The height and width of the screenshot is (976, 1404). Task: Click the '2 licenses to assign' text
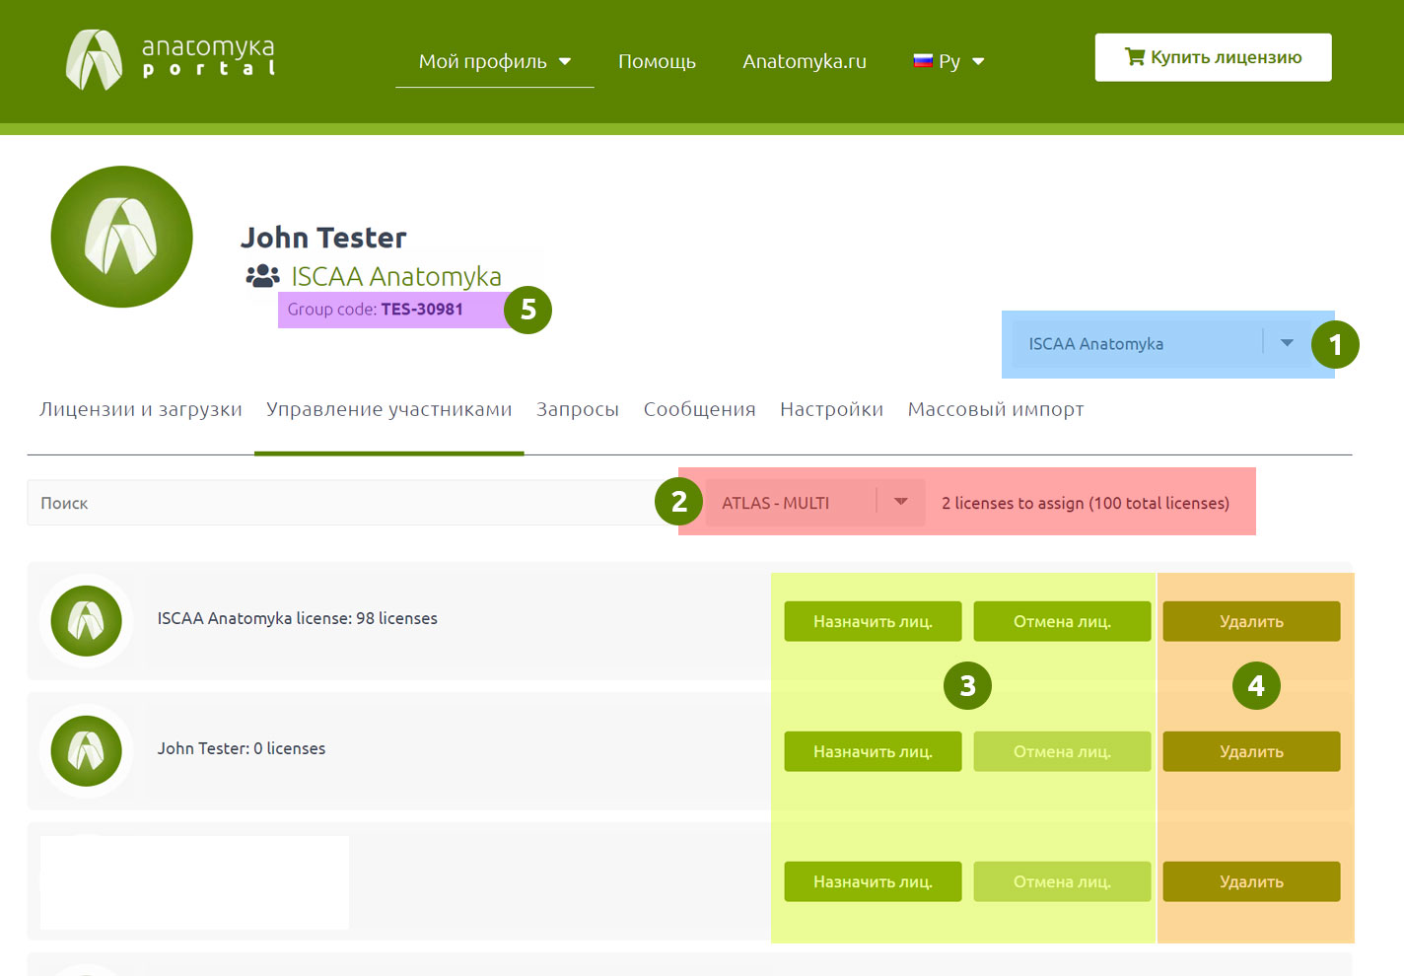pyautogui.click(x=1086, y=503)
